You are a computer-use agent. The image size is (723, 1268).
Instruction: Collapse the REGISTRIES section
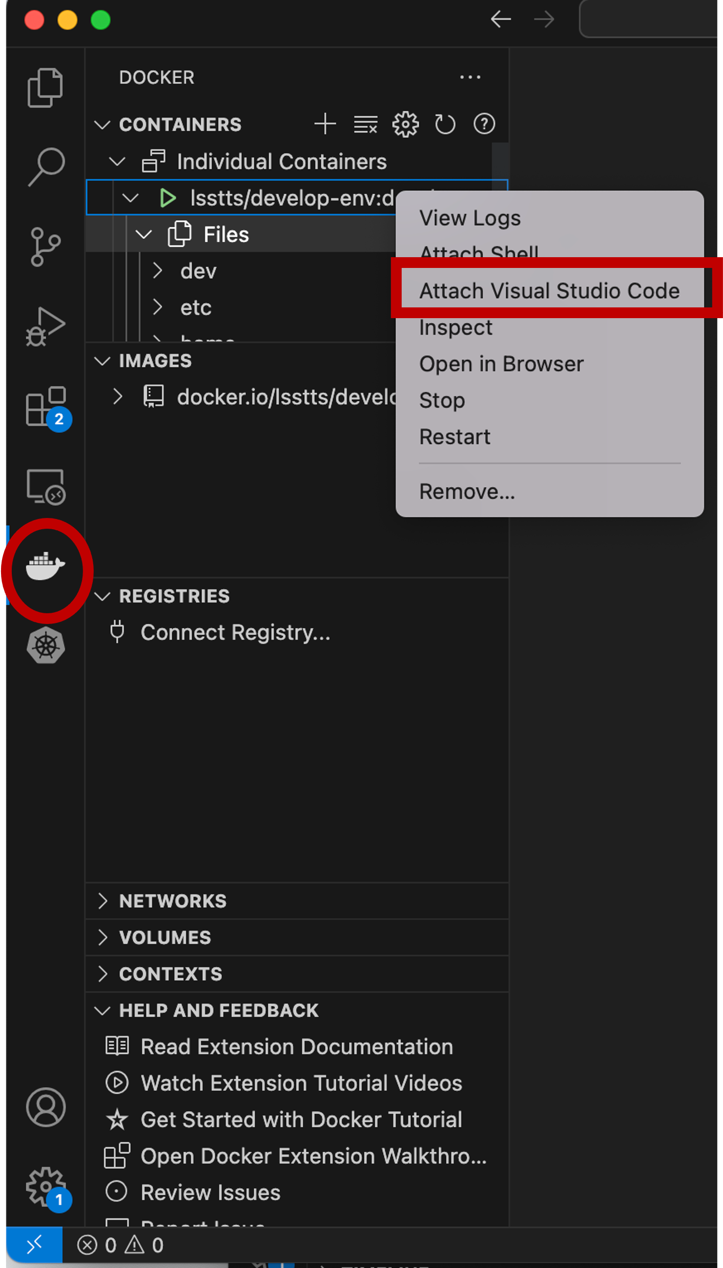(x=103, y=596)
